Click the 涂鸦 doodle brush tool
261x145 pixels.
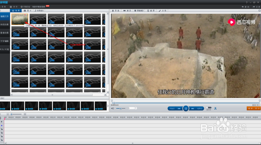click(x=162, y=11)
